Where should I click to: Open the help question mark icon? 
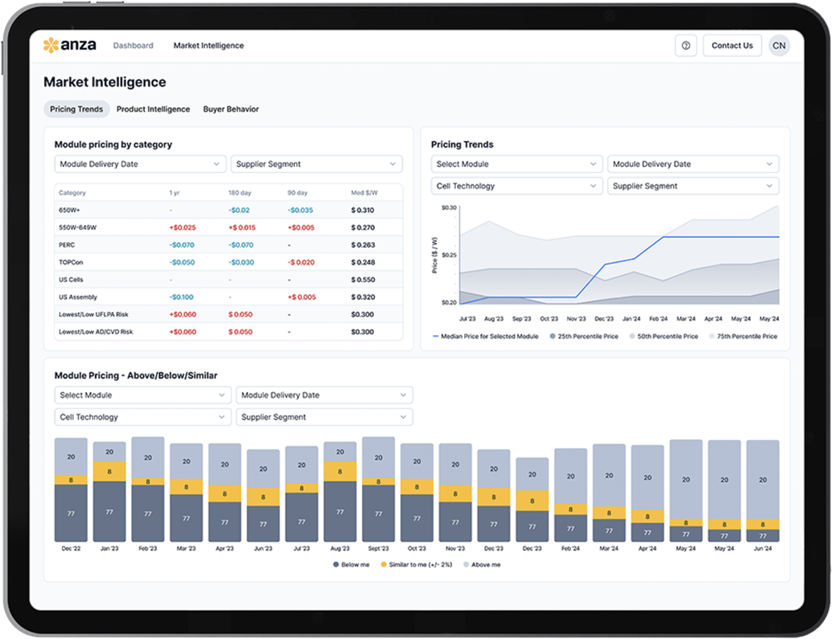pos(686,45)
